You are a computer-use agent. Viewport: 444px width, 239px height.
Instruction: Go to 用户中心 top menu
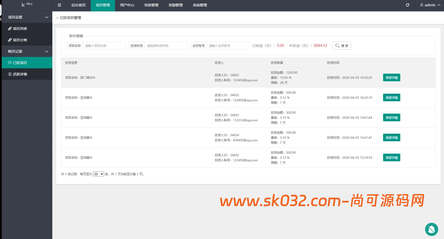coord(127,5)
